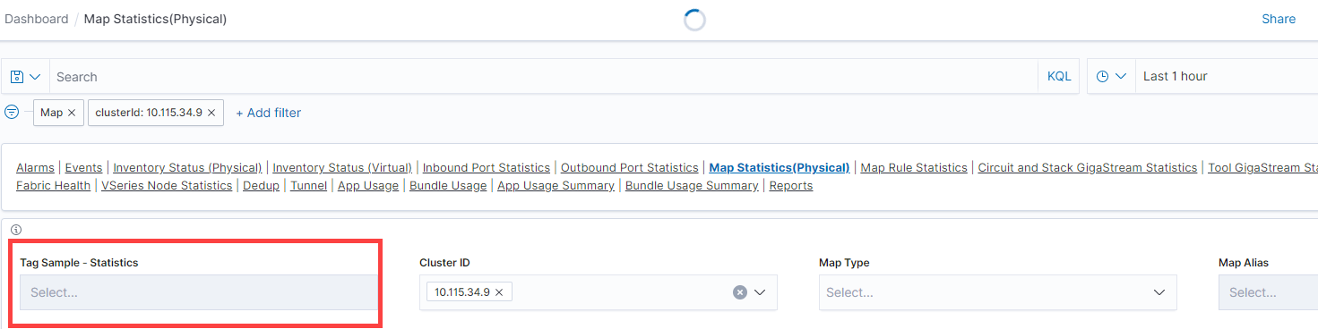Image resolution: width=1318 pixels, height=329 pixels.
Task: Open the clock quick time menu
Action: [x=1111, y=77]
